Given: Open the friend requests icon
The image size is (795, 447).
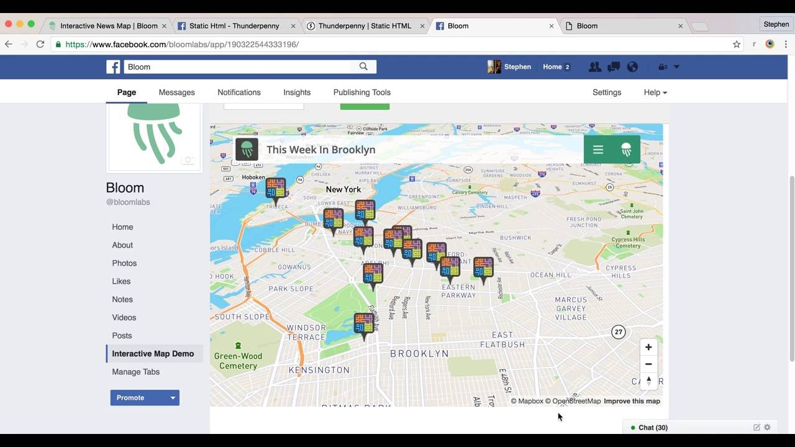Looking at the screenshot, I should (594, 67).
